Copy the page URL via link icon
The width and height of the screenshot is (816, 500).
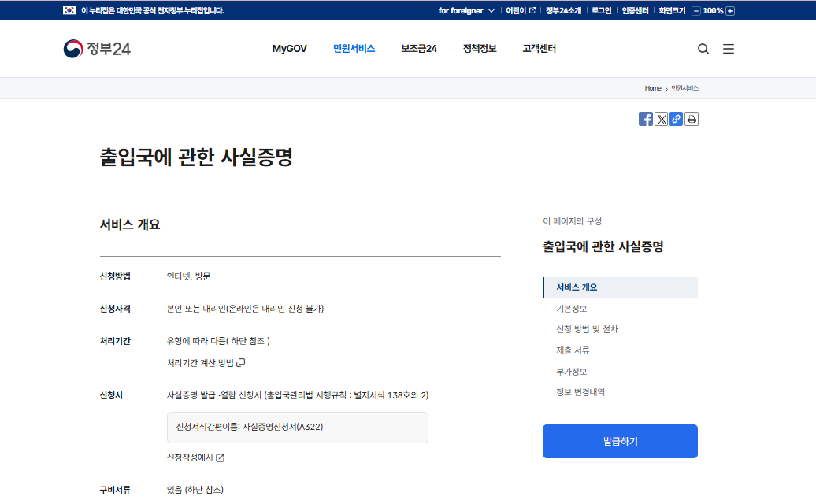[676, 119]
